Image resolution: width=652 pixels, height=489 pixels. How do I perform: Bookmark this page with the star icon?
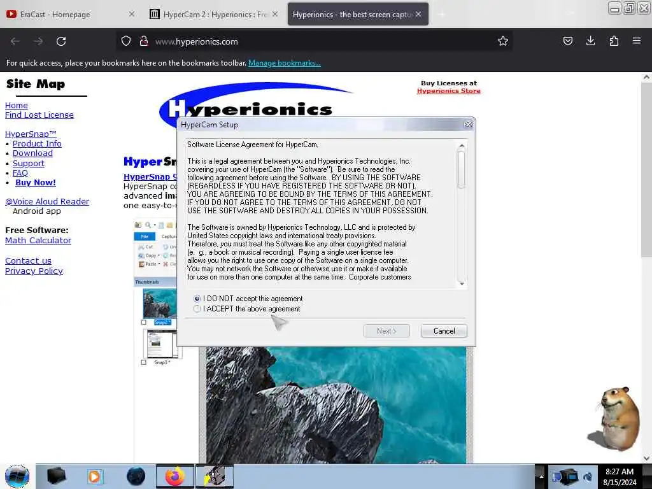[503, 41]
